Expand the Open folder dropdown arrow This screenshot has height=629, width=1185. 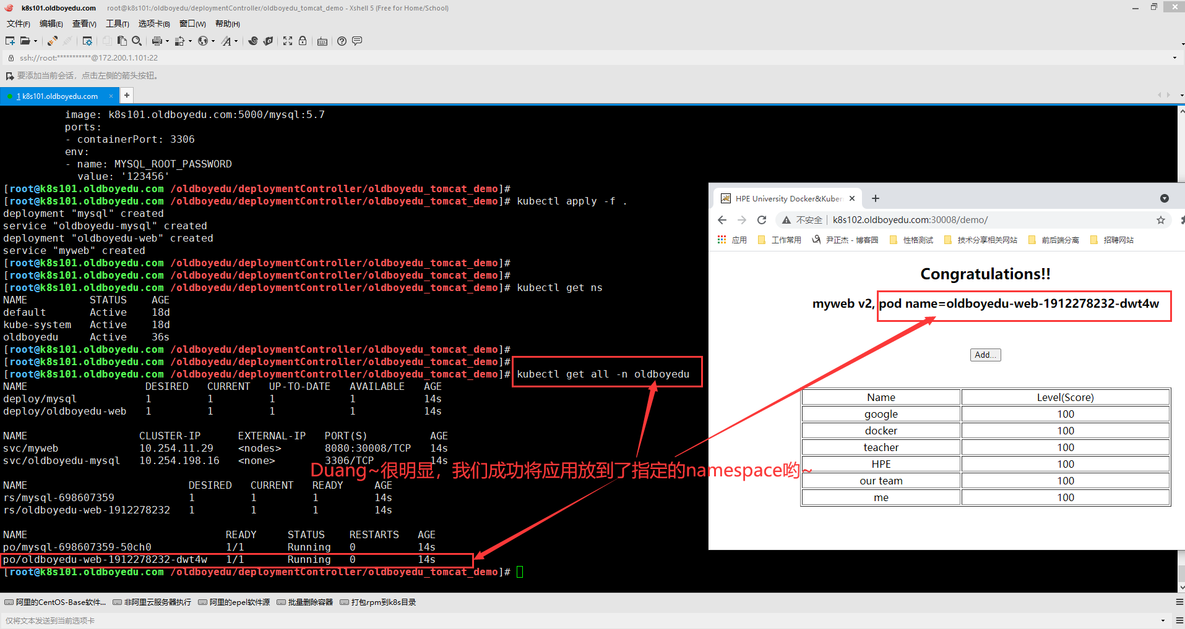point(36,41)
